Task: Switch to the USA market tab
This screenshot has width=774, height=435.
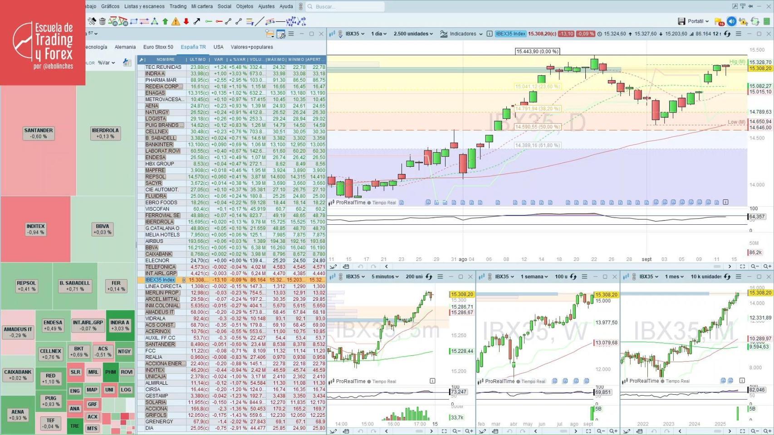Action: pos(218,47)
